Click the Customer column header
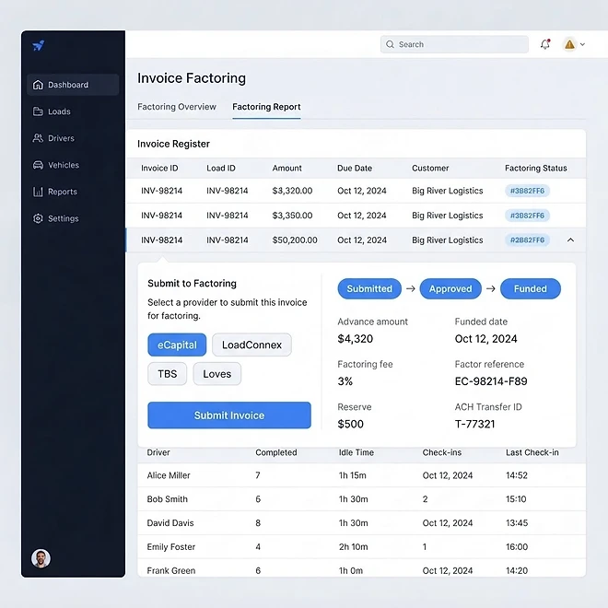608x608 pixels. point(430,168)
